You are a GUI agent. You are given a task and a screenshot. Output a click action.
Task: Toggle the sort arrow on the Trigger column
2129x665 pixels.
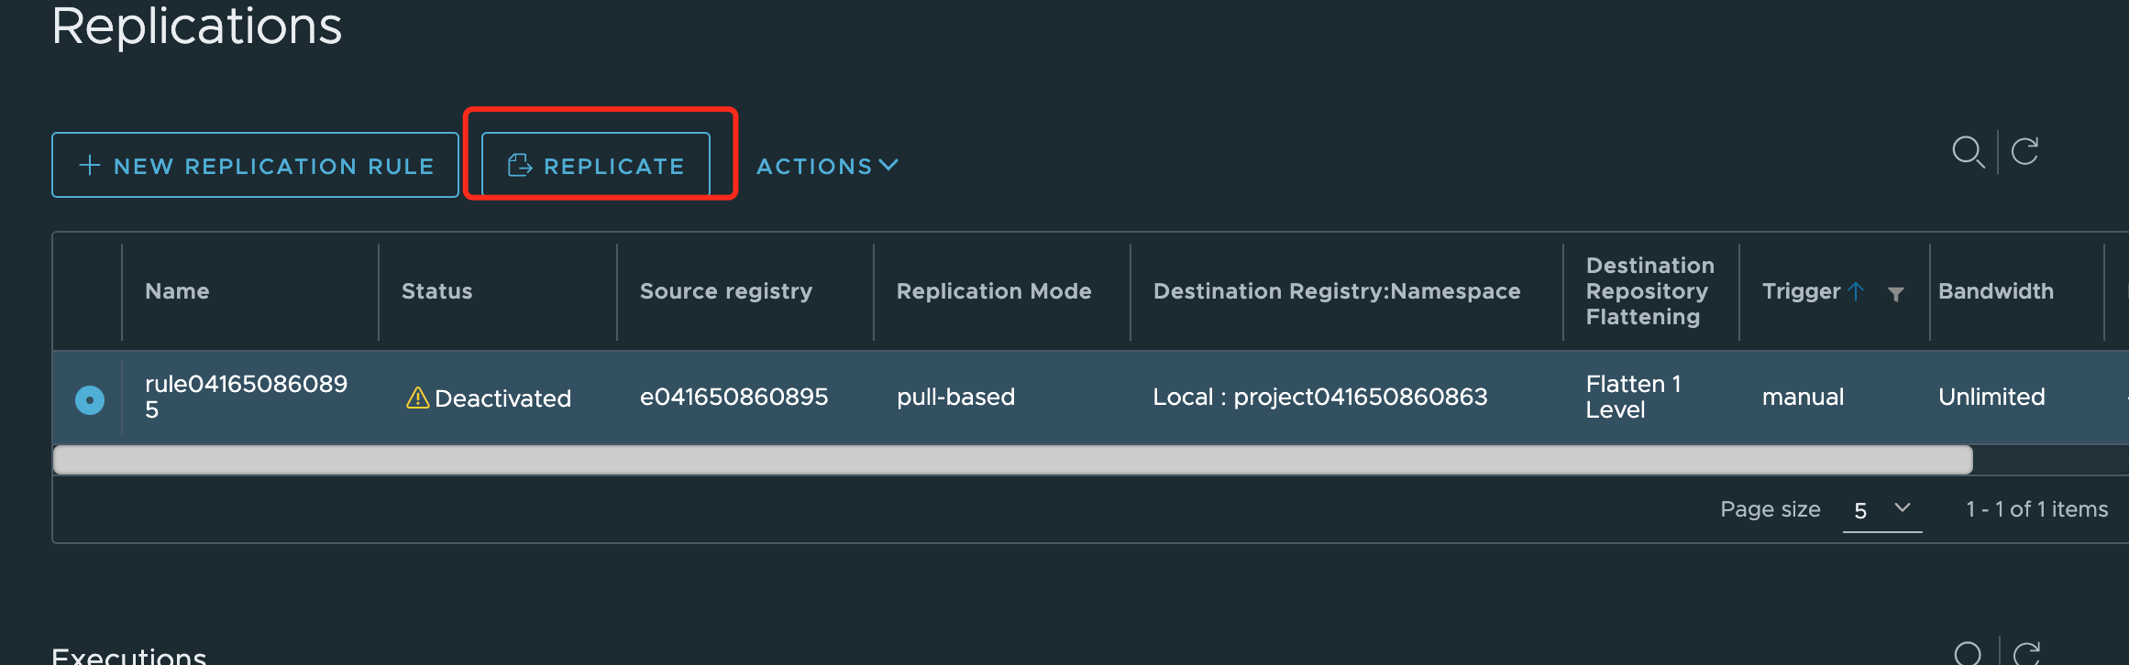click(1858, 290)
